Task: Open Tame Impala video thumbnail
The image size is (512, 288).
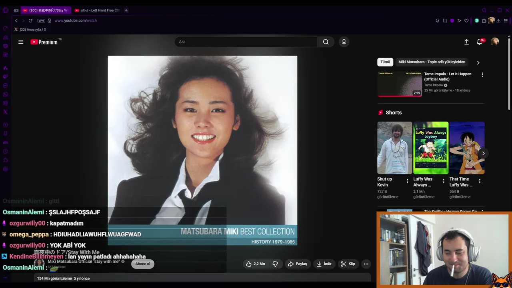Action: coord(400,84)
